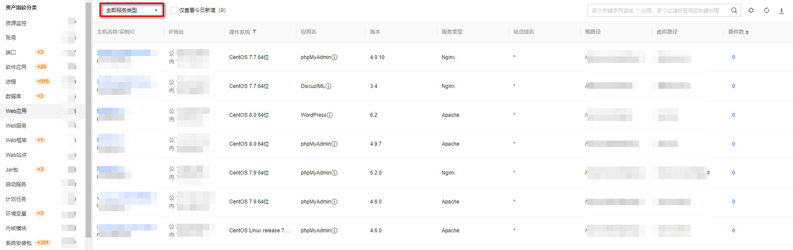Click the sidebar vertical scrollbar

pyautogui.click(x=88, y=120)
